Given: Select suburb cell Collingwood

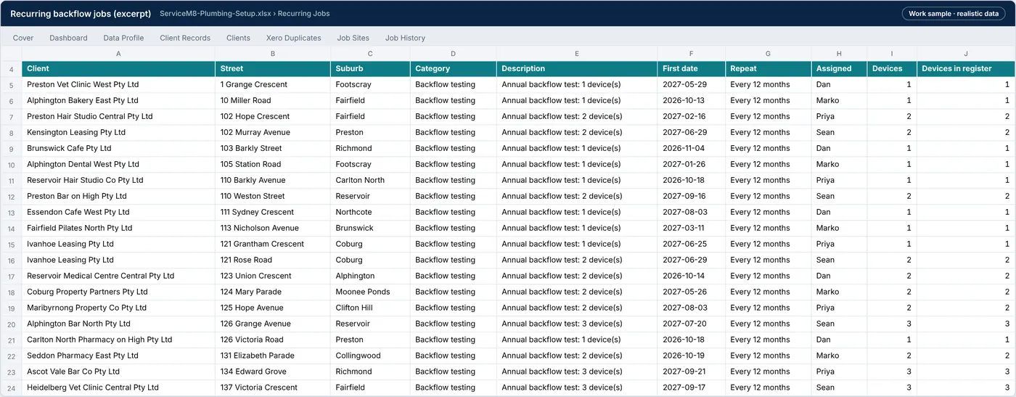Looking at the screenshot, I should 370,356.
